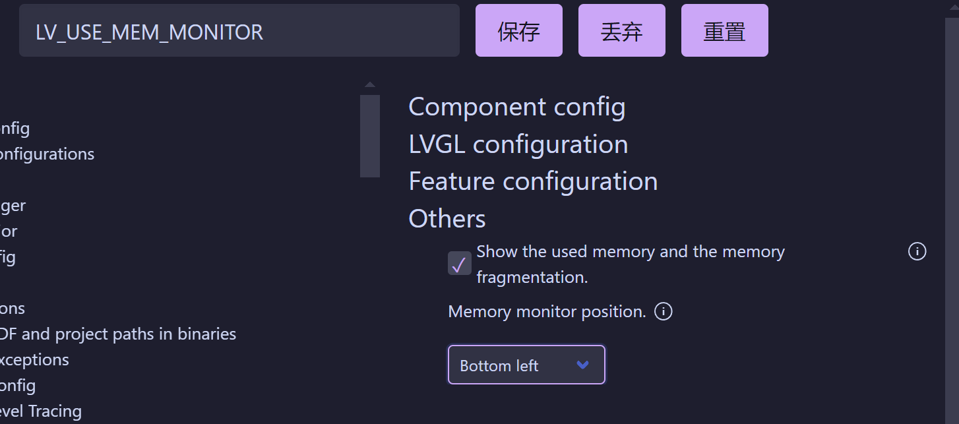Select the 'xceptions' sidebar entry

pyautogui.click(x=34, y=360)
